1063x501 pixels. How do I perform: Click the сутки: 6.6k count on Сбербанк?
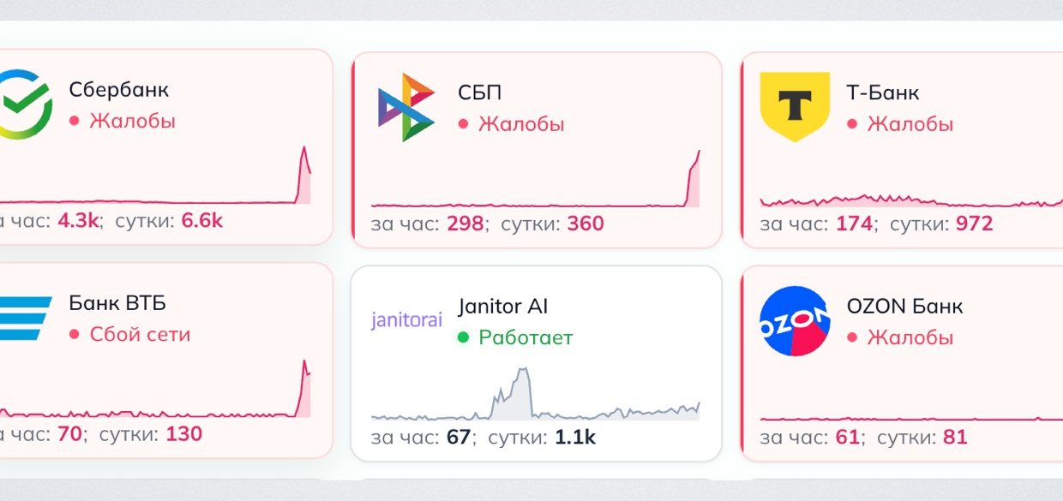point(167,220)
